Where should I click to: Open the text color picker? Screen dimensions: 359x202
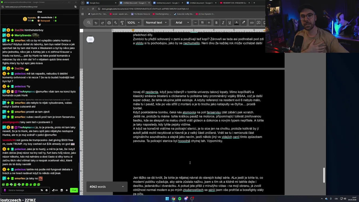click(236, 23)
